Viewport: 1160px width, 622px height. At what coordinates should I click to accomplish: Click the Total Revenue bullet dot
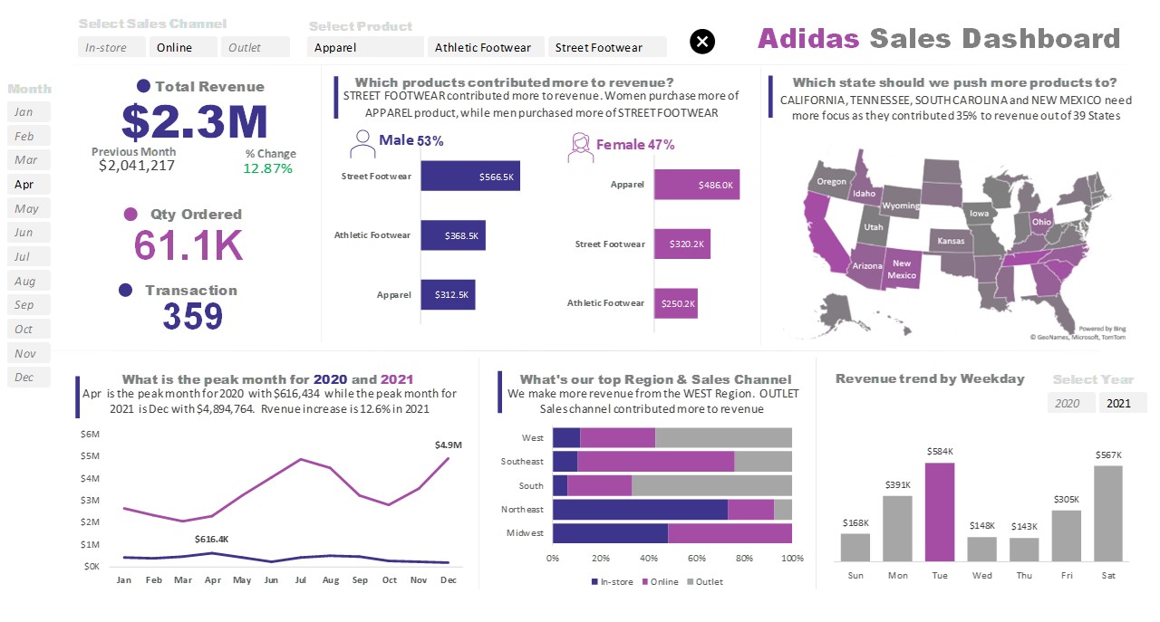143,87
